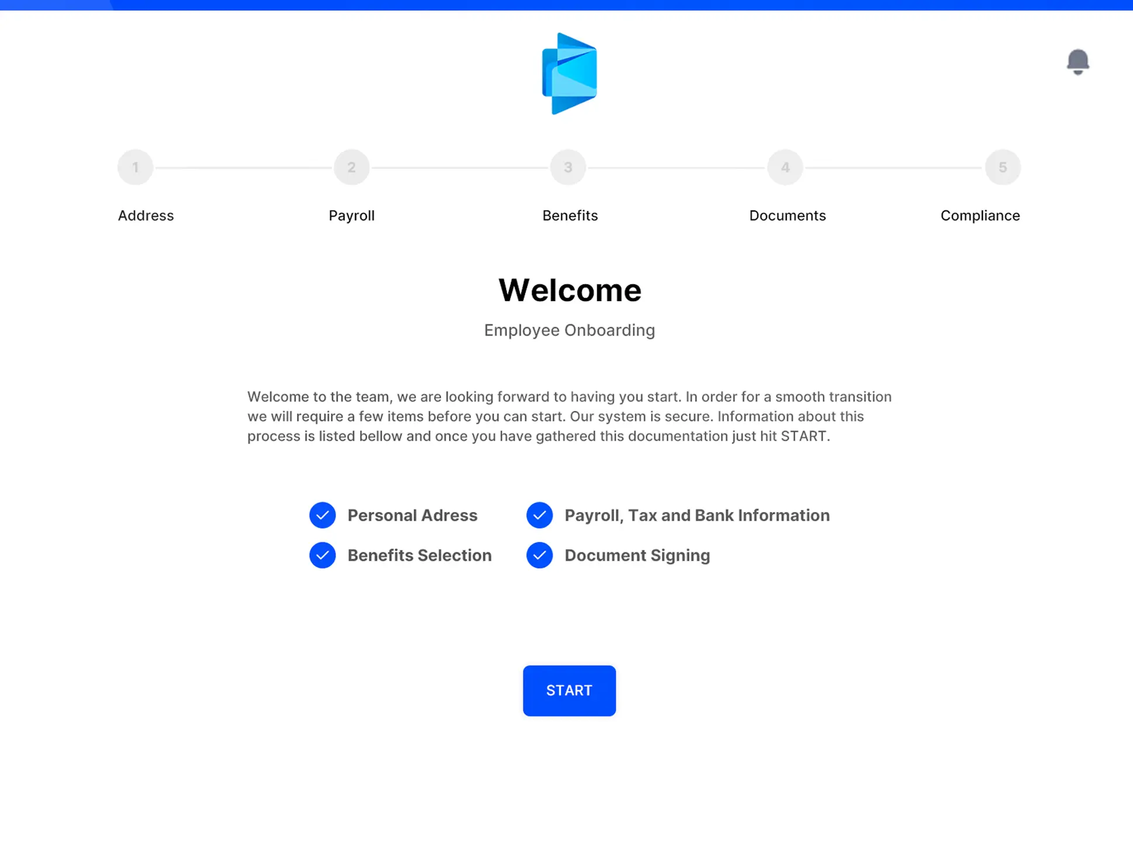Click the notification bell icon

(1077, 61)
